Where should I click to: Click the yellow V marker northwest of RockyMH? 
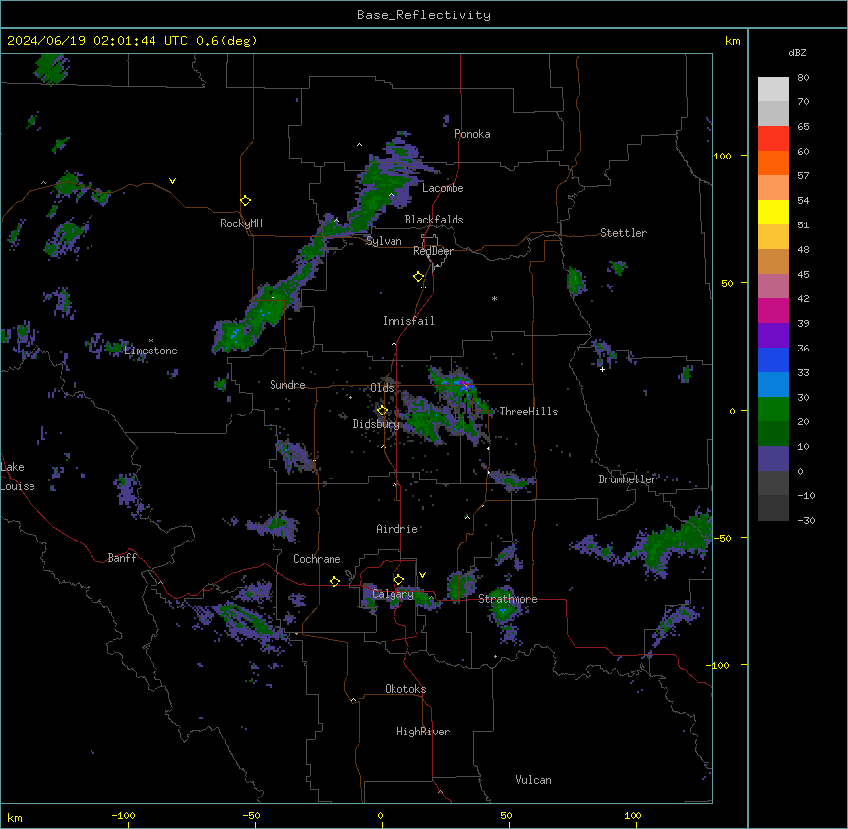[172, 181]
